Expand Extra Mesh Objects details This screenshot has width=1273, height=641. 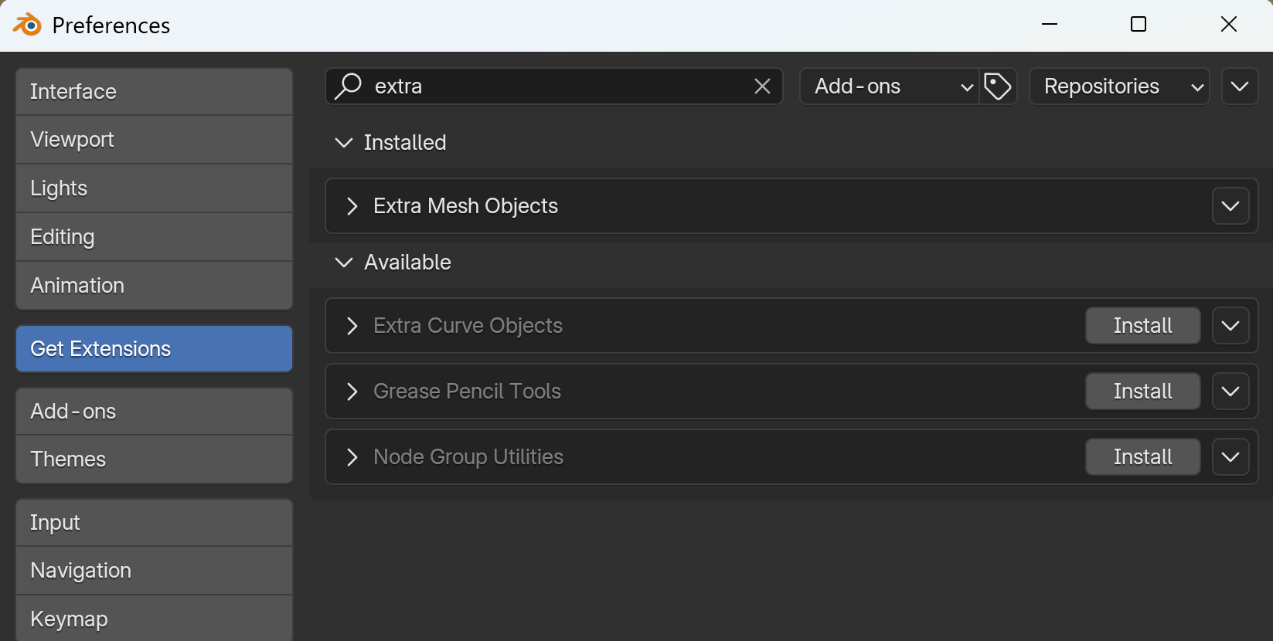click(x=352, y=206)
